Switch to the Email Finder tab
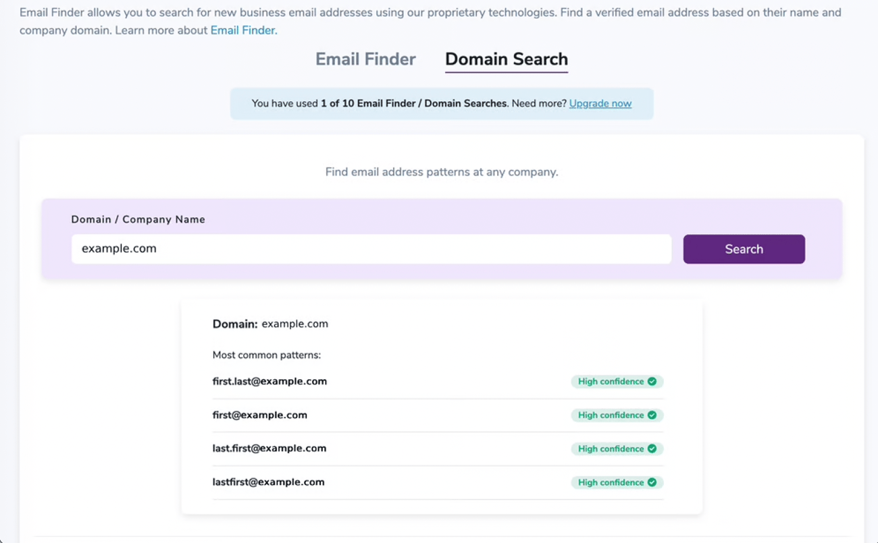This screenshot has width=878, height=543. (x=365, y=59)
